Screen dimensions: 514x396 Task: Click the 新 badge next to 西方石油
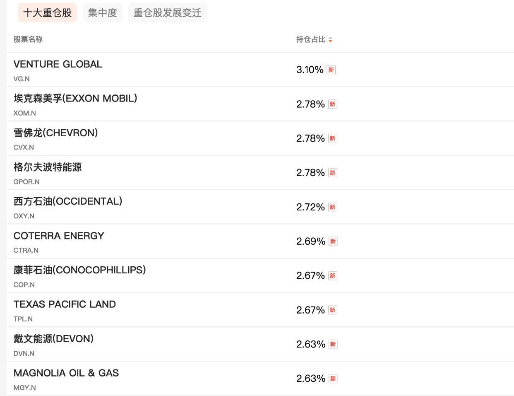coord(333,207)
